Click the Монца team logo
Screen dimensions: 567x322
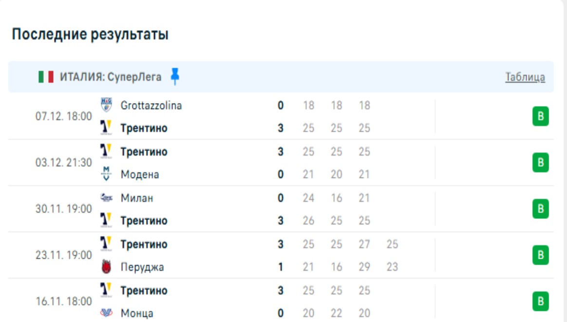pos(106,313)
